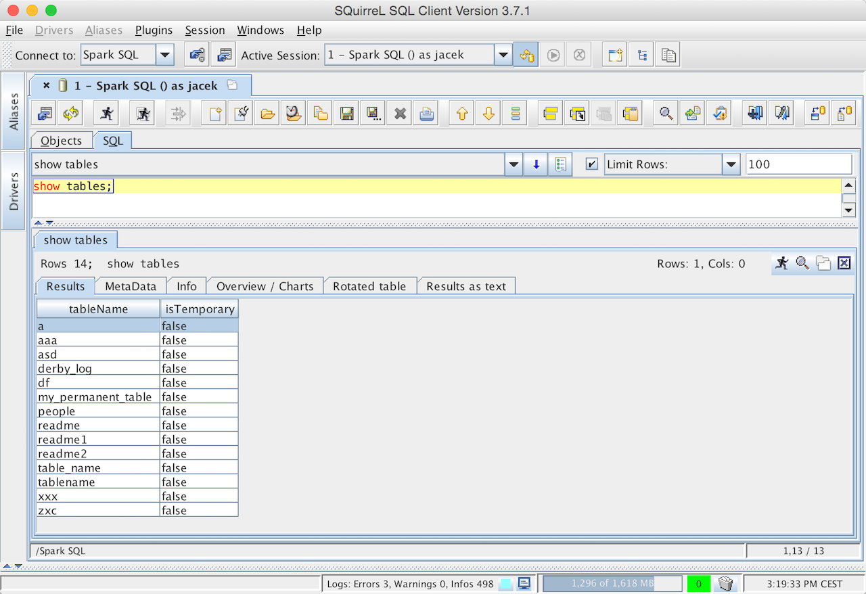Toggle the Limit Rows checkbox

pos(592,164)
